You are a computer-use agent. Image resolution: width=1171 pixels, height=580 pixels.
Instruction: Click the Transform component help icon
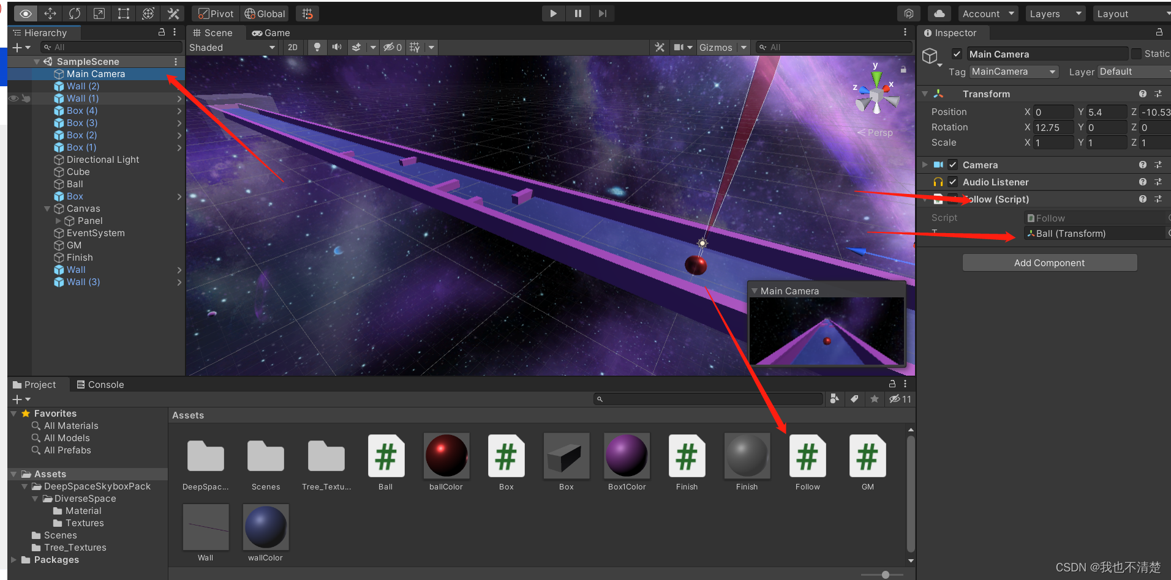pyautogui.click(x=1142, y=94)
